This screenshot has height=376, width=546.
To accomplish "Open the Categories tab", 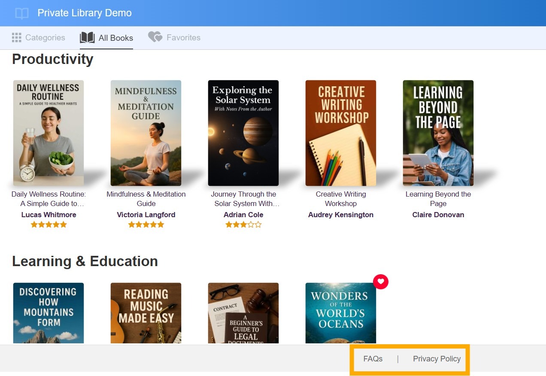I will (x=39, y=38).
